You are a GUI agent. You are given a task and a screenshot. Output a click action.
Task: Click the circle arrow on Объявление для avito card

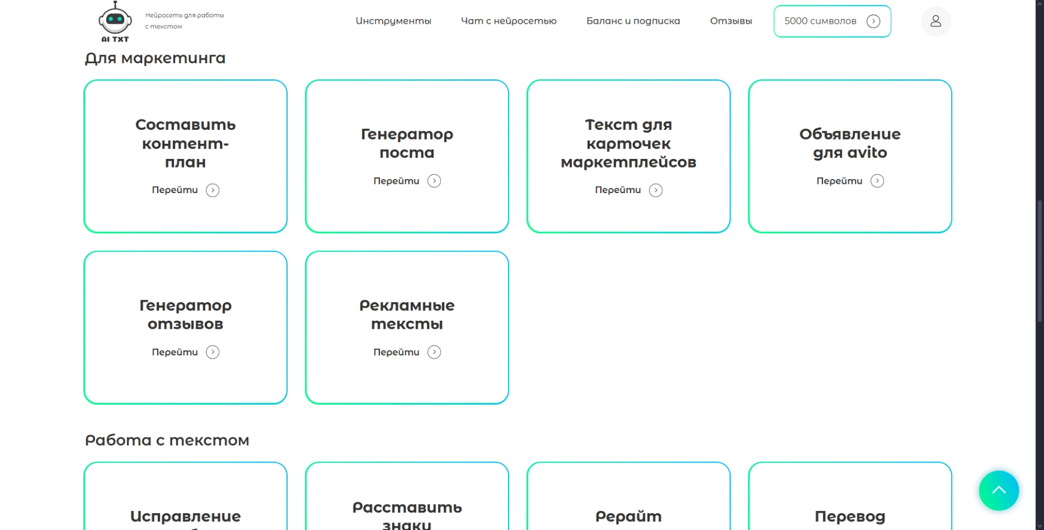[x=878, y=180]
